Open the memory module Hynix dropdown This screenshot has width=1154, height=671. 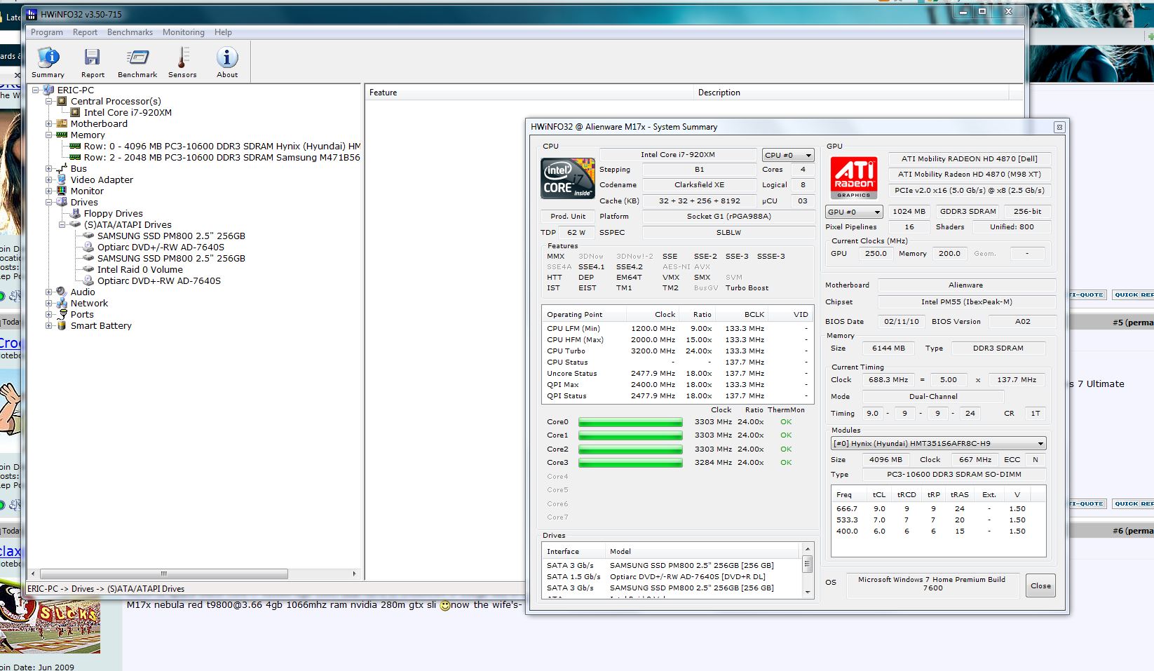[939, 443]
